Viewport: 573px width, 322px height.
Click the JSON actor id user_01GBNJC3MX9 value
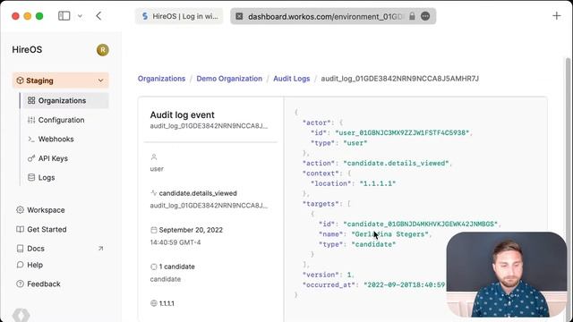click(402, 132)
